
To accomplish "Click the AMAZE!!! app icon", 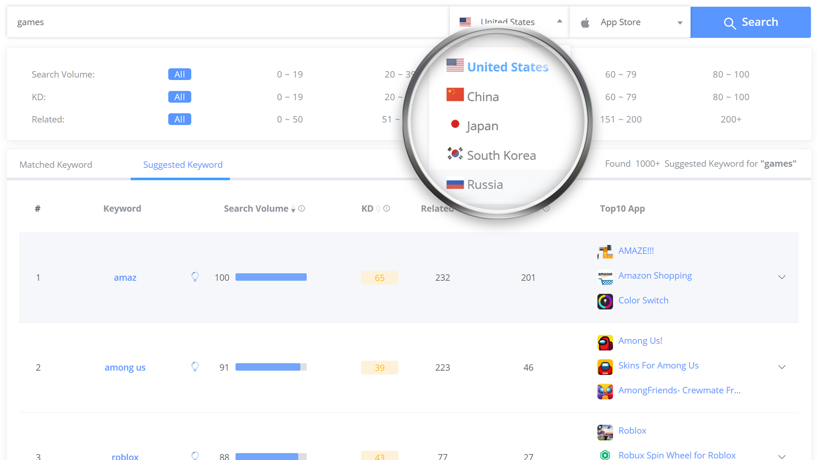I will (605, 252).
